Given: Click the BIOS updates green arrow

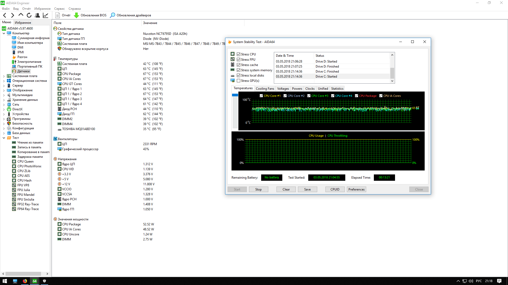Looking at the screenshot, I should coord(76,15).
